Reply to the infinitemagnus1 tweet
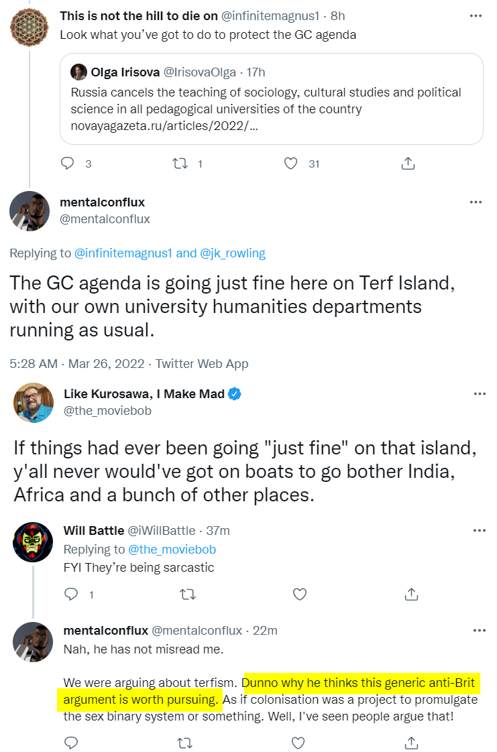Viewport: 497px width, 752px height. 67,163
